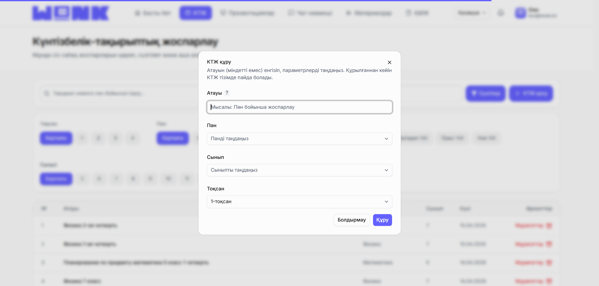The width and height of the screenshot is (599, 286).
Task: Delete the Физика 2-ая четверть row
Action: (x=549, y=225)
